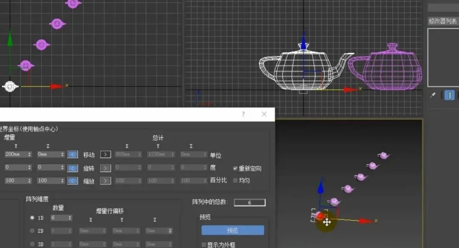Click the 单位 label
The image size is (459, 248).
click(x=215, y=155)
